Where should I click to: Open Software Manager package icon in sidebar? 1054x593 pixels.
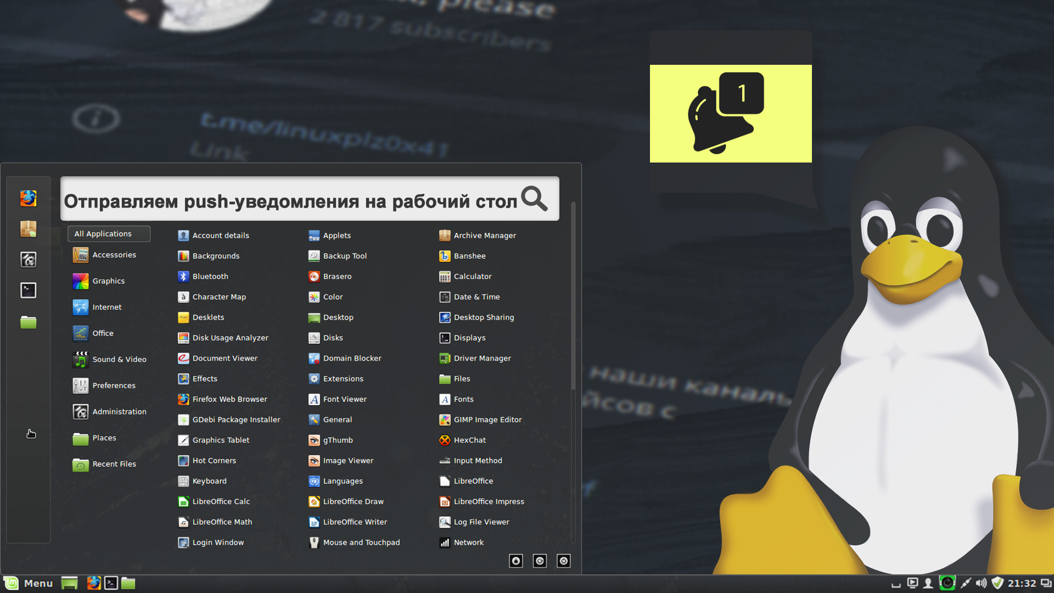[x=28, y=229]
